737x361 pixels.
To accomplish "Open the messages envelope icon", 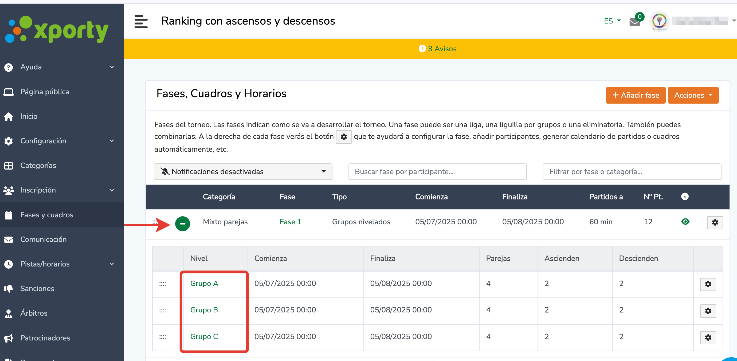I will coord(635,22).
